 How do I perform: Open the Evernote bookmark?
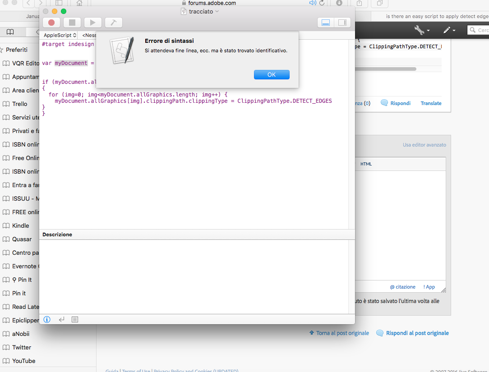[x=21, y=266]
